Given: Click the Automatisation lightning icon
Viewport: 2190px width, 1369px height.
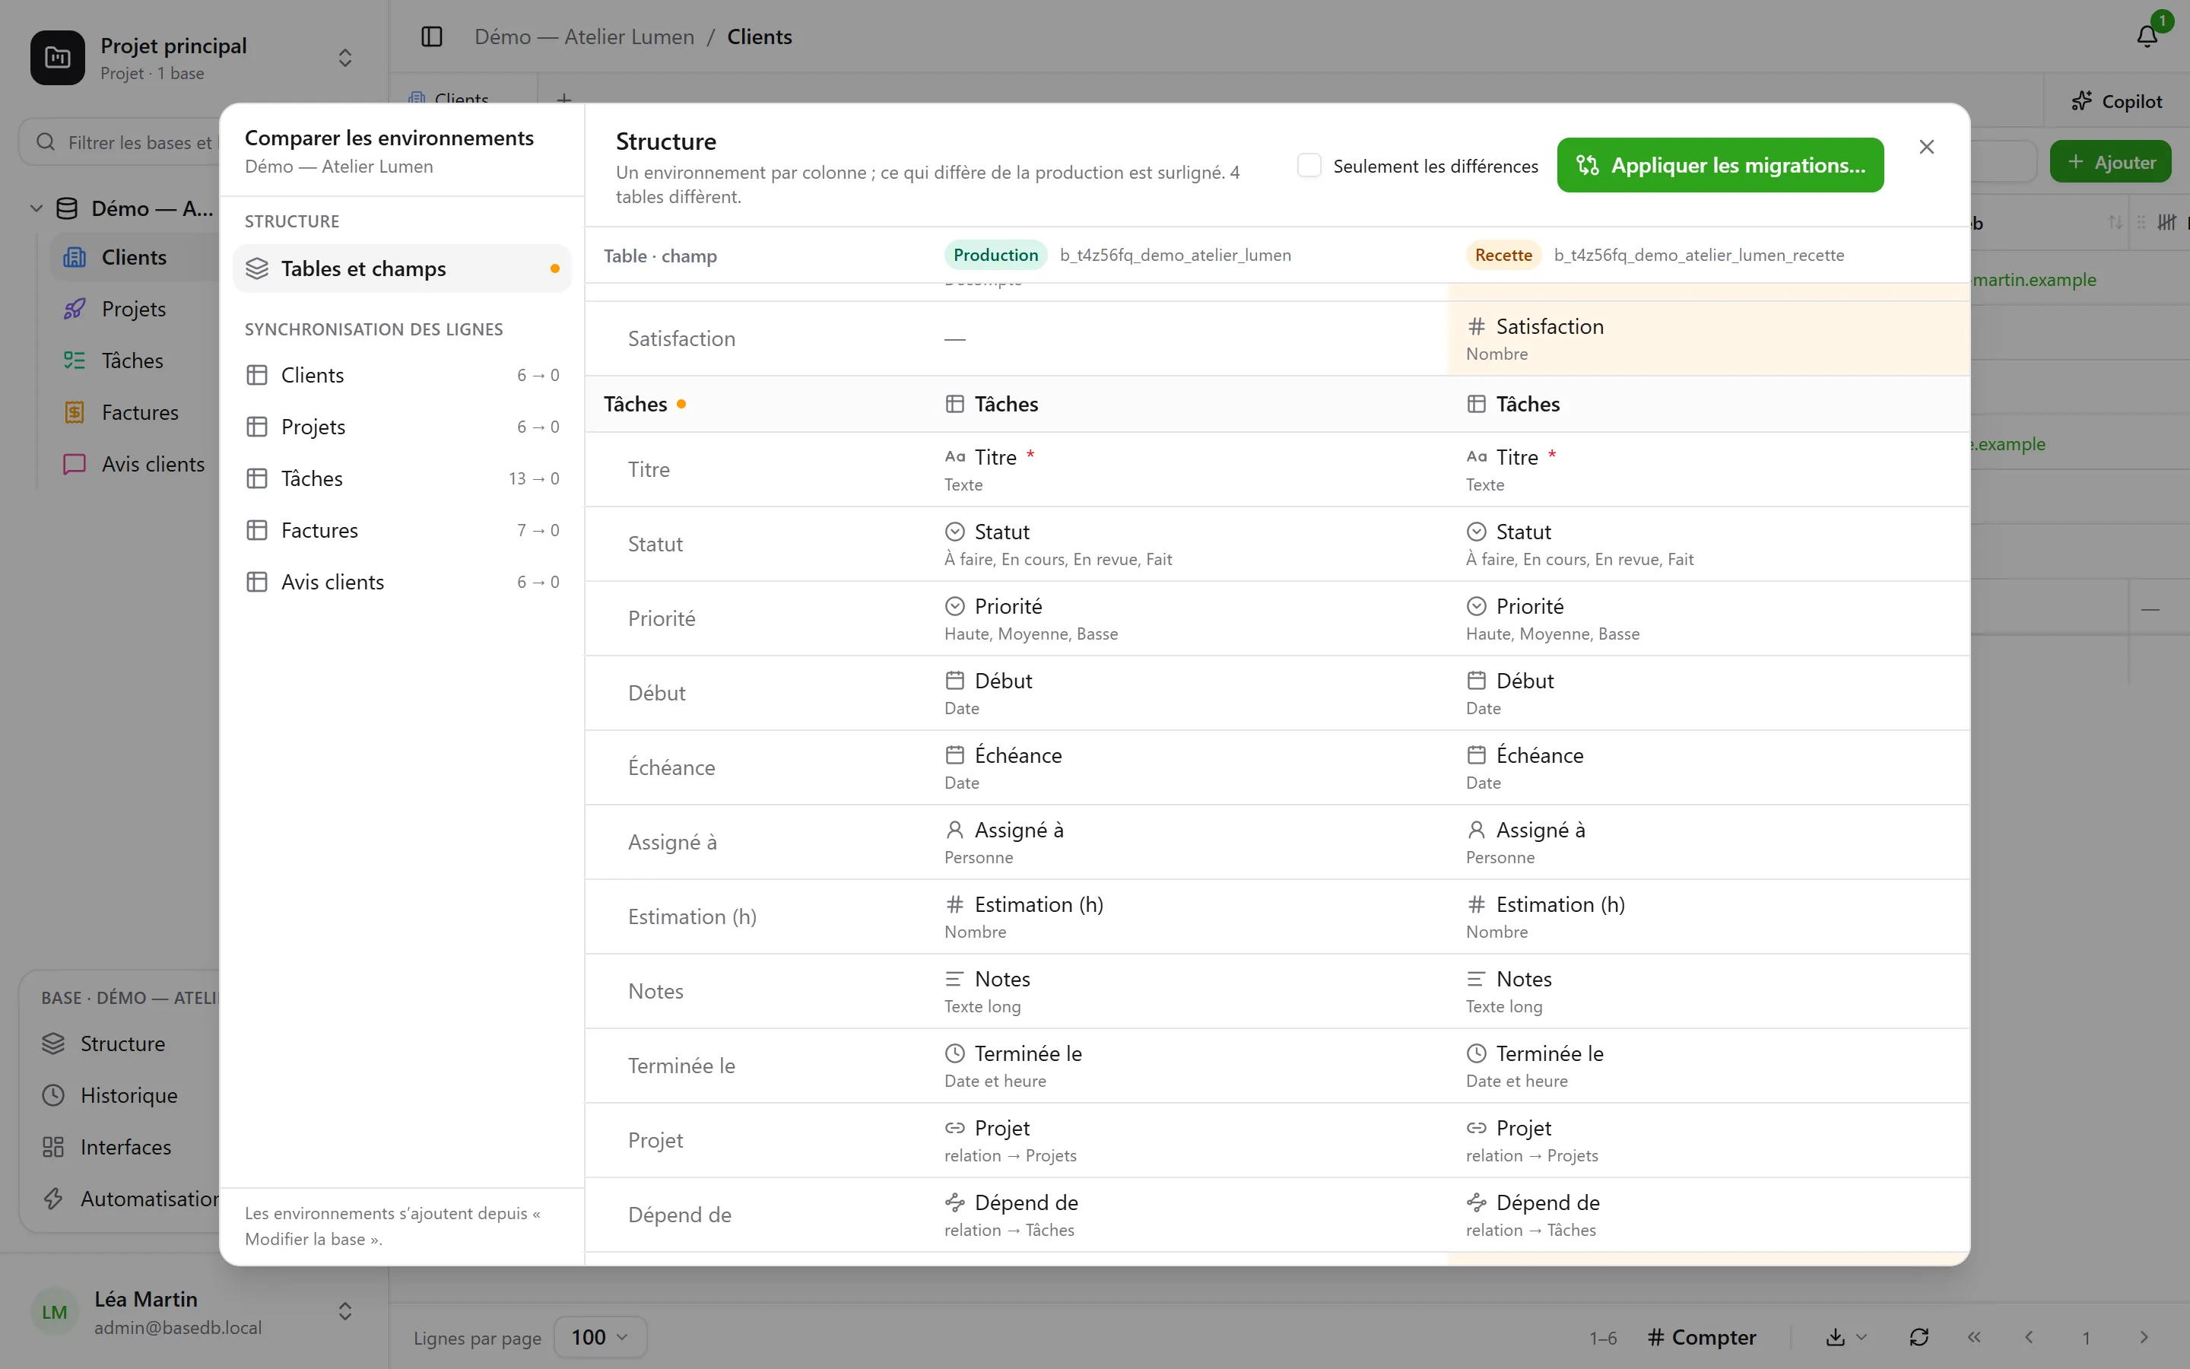Looking at the screenshot, I should (x=53, y=1198).
